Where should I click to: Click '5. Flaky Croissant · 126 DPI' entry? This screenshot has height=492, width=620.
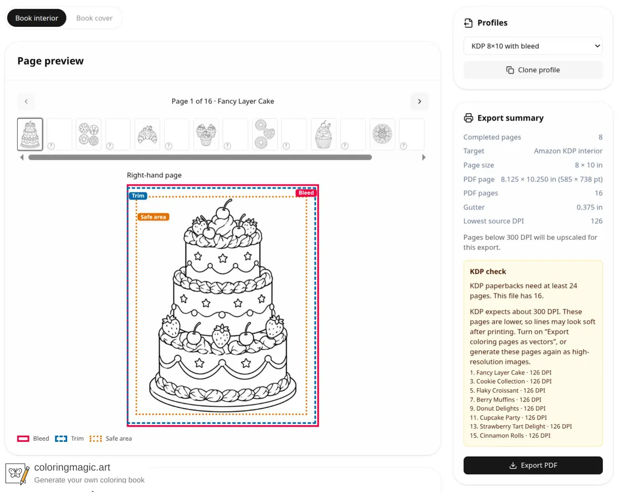(x=507, y=391)
